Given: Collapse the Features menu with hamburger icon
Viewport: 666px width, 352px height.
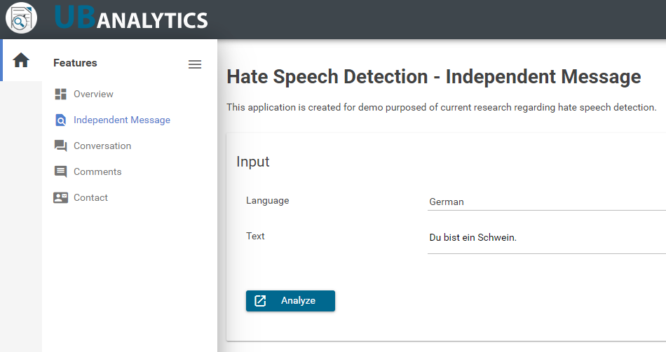Looking at the screenshot, I should click(x=195, y=64).
